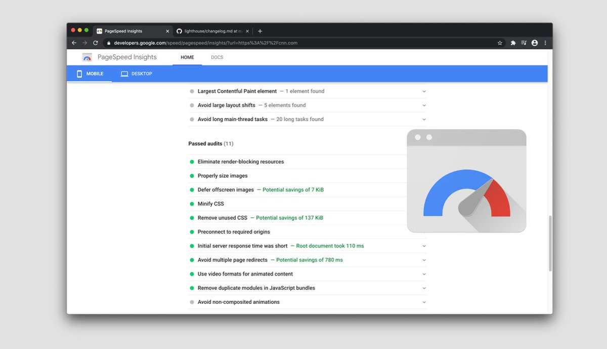Select the DOCS navigation tab
The width and height of the screenshot is (607, 349).
coord(217,57)
